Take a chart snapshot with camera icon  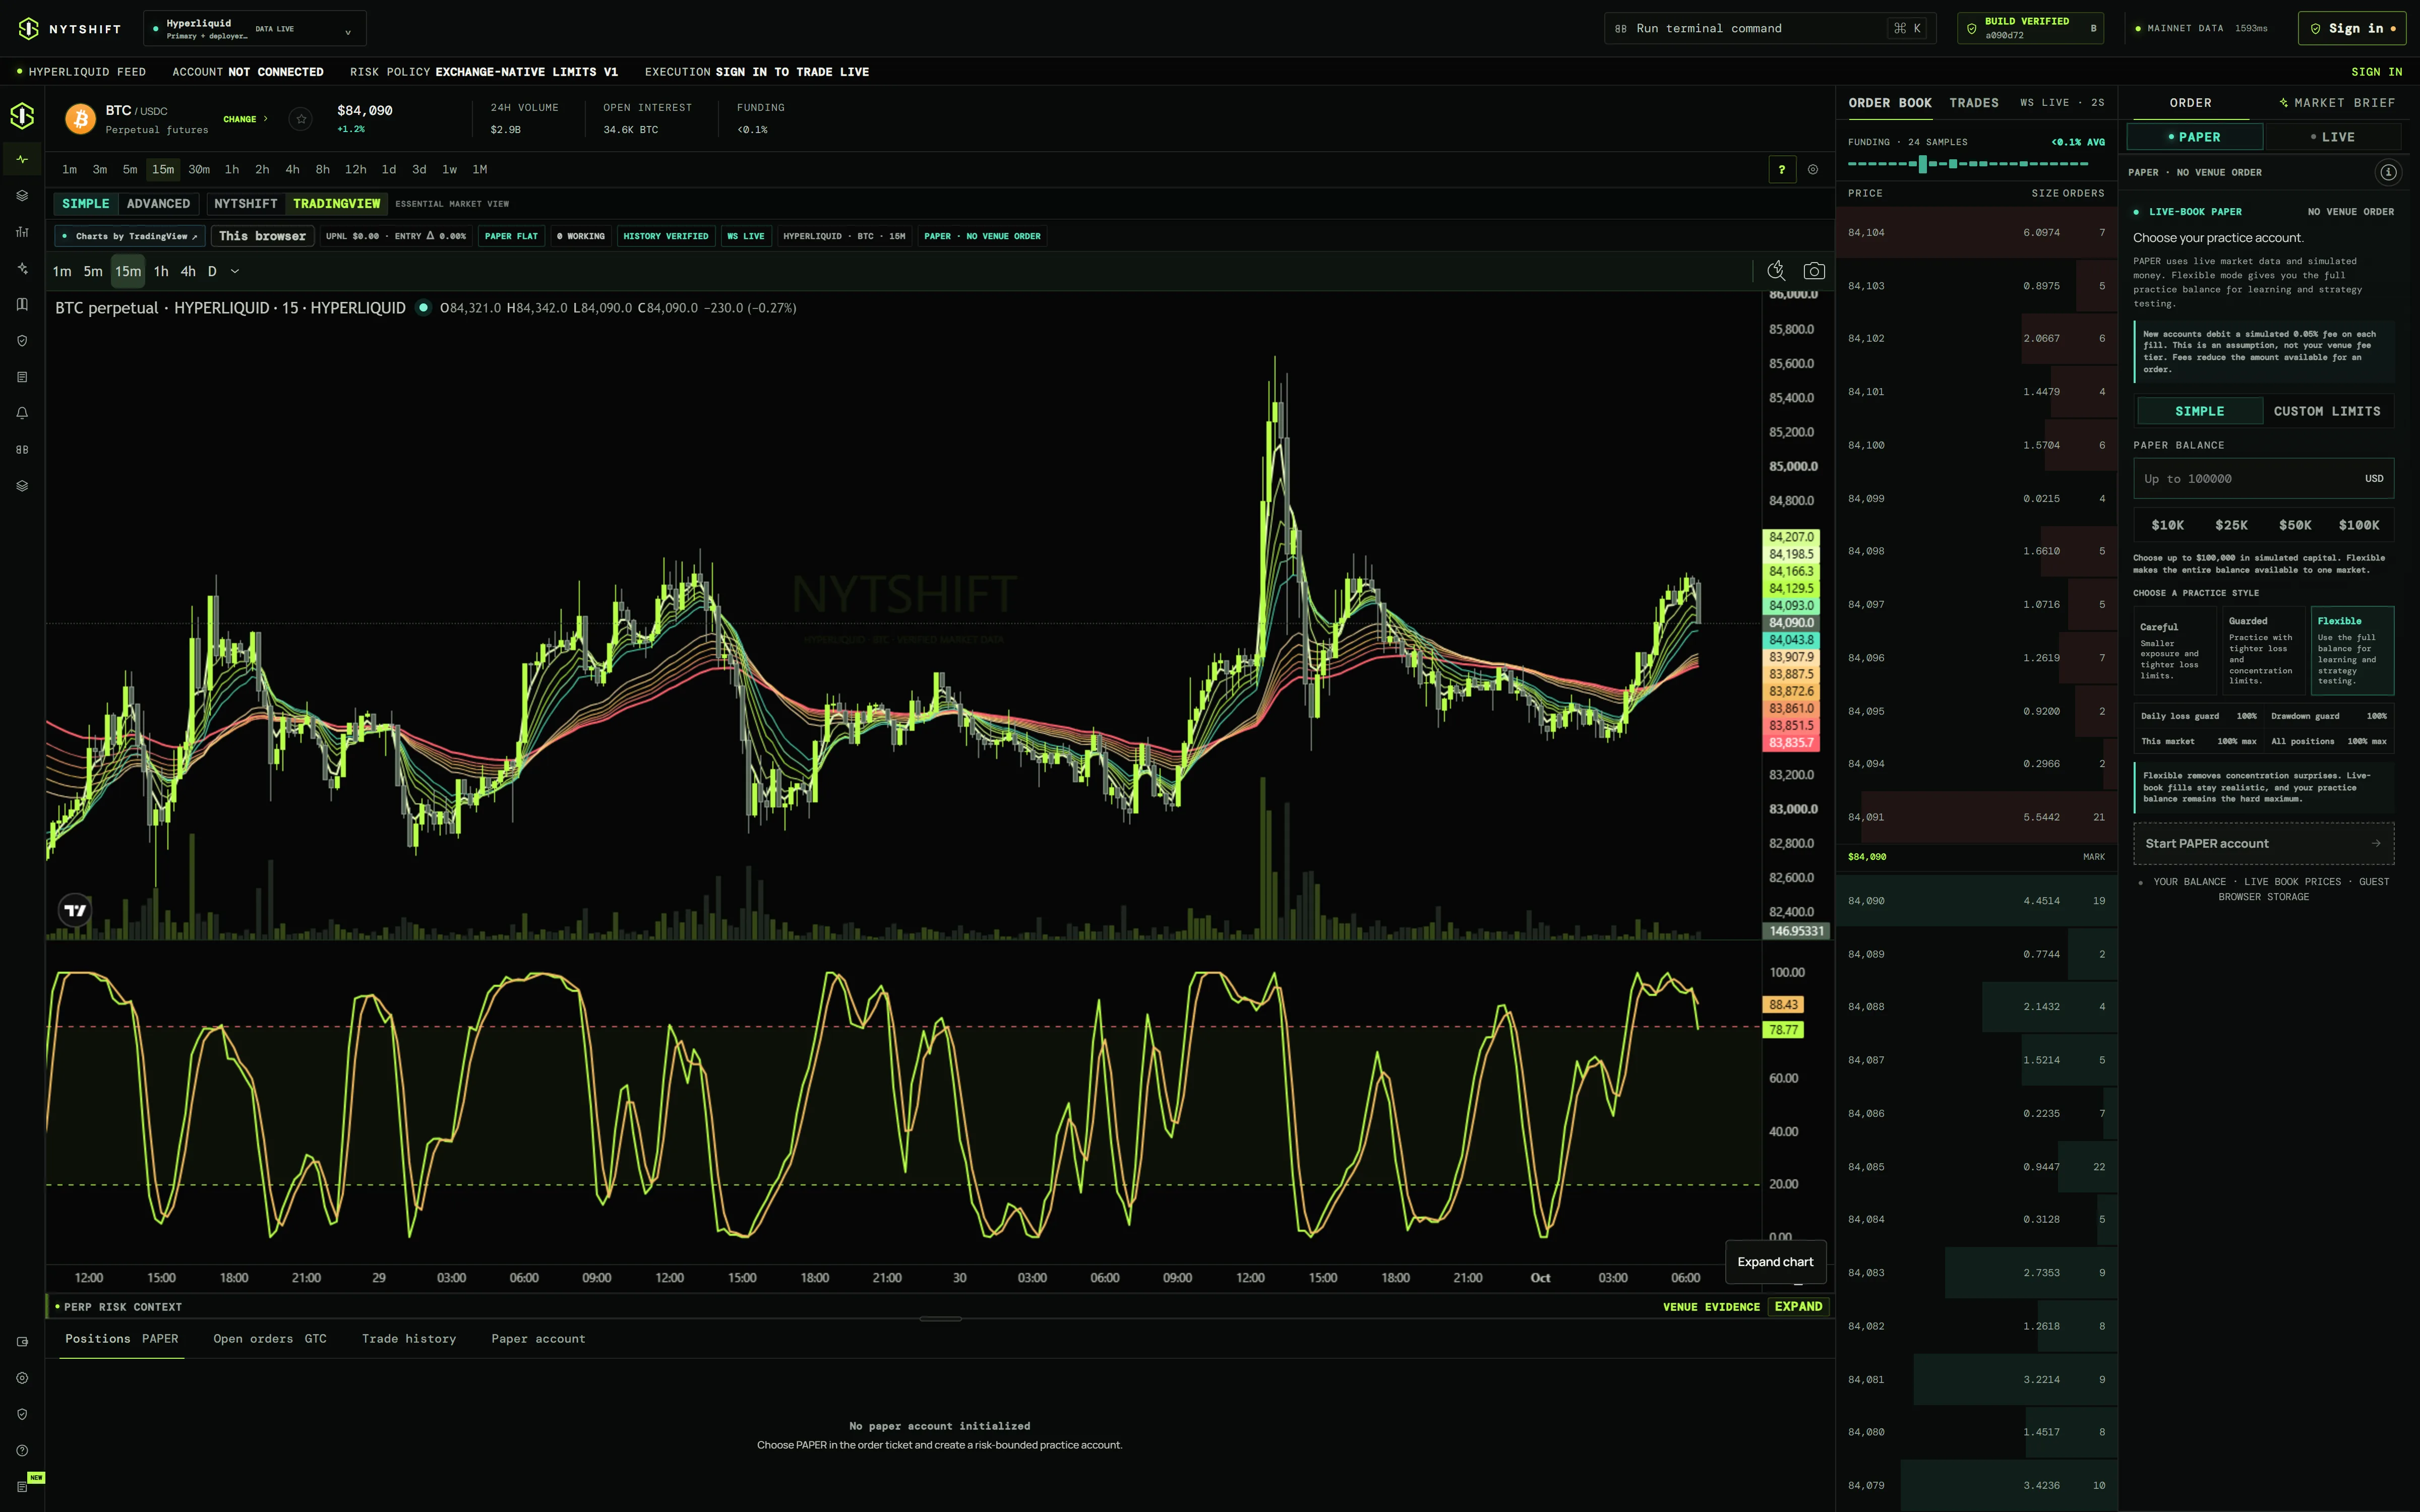[1814, 271]
